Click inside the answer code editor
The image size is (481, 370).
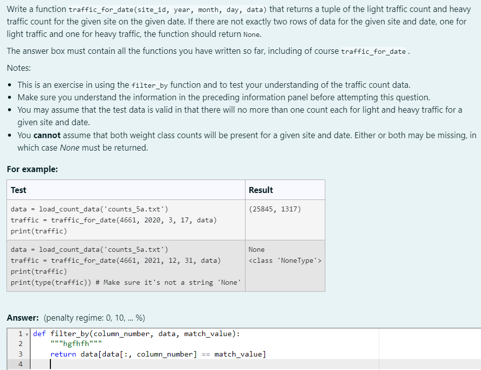[150, 353]
